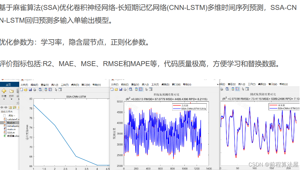
Task: Click the link plot icon in the toolbar
Action: [x=40, y=89]
